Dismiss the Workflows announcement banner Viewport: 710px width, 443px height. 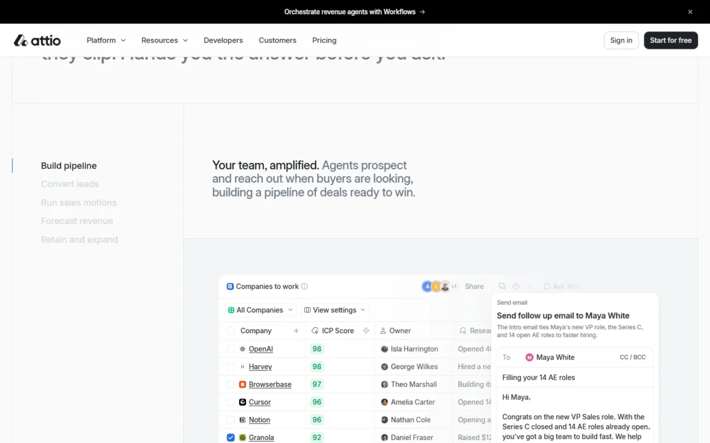coord(690,12)
